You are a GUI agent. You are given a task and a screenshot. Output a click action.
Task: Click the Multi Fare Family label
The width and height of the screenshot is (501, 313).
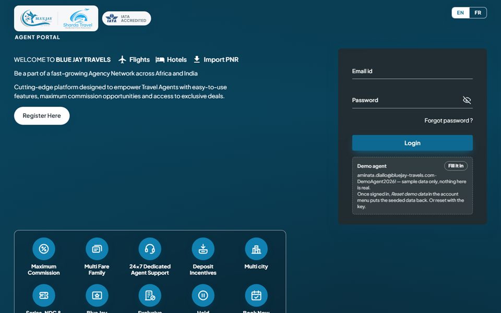[x=97, y=270]
